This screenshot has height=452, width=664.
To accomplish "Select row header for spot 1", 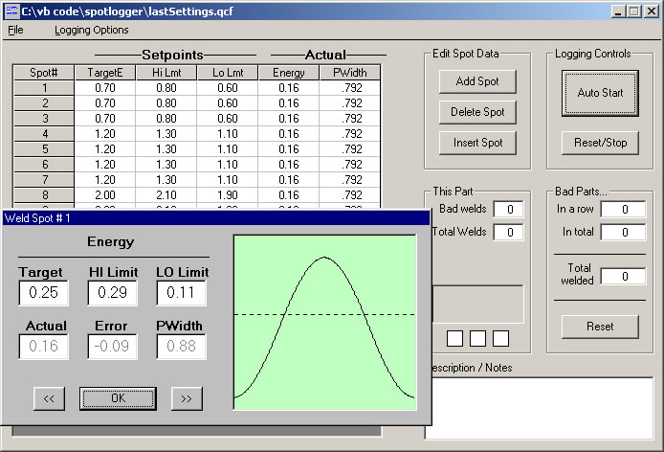I will (44, 88).
